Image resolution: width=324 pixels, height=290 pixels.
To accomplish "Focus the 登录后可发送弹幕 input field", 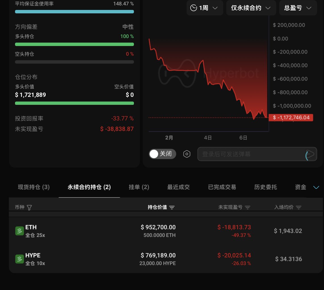I will pyautogui.click(x=257, y=154).
